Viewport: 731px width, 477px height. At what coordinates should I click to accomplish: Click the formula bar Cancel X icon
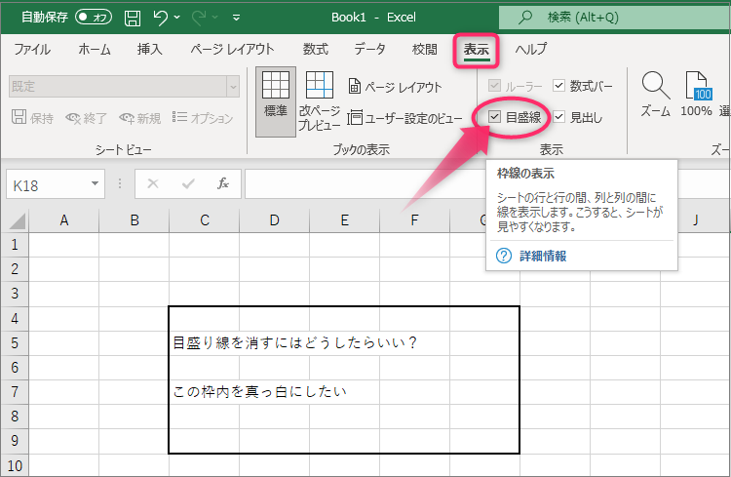(x=153, y=184)
